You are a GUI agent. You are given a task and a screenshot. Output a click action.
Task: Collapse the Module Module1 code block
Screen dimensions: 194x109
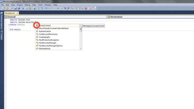(x=9, y=25)
